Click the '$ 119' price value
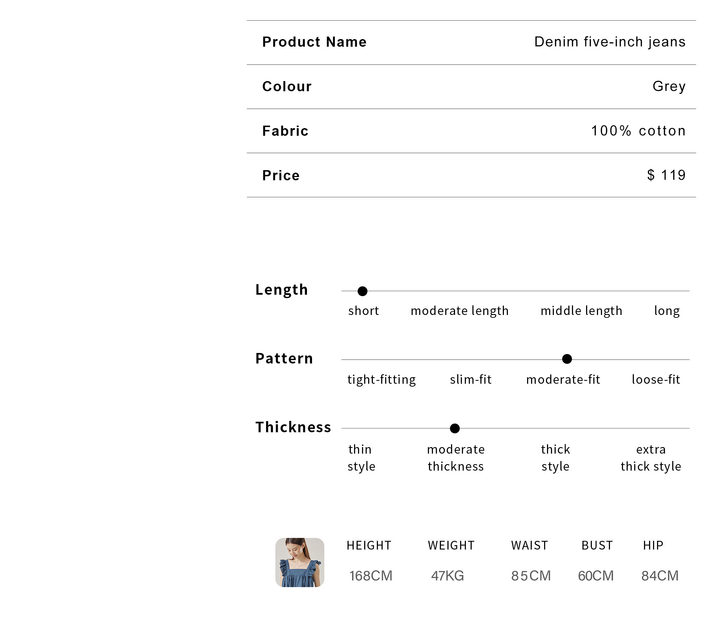724x627 pixels. click(666, 175)
